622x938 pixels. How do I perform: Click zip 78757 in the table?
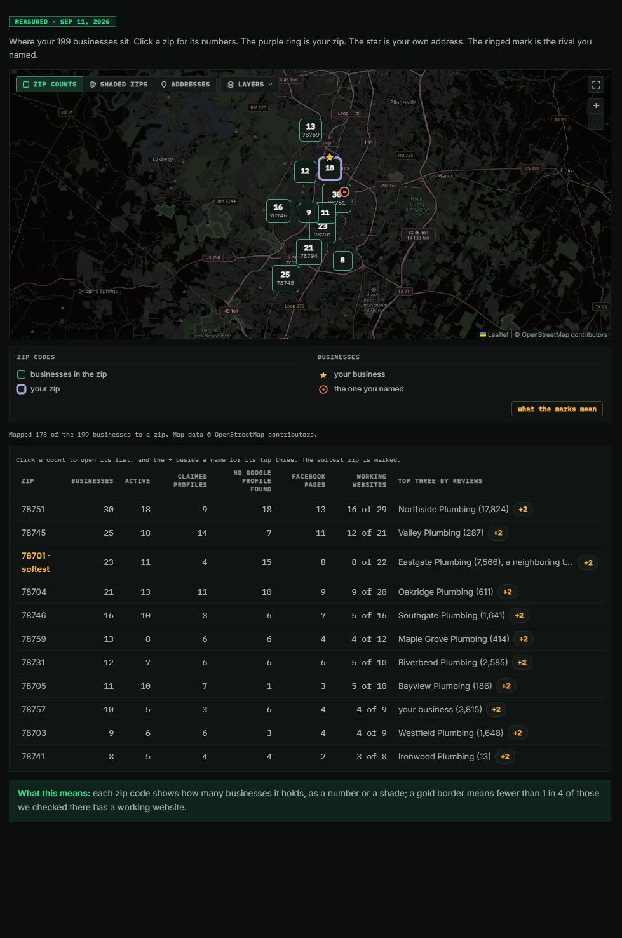coord(34,710)
